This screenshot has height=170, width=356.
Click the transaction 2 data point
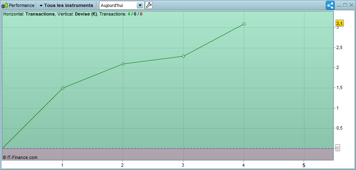(x=123, y=64)
